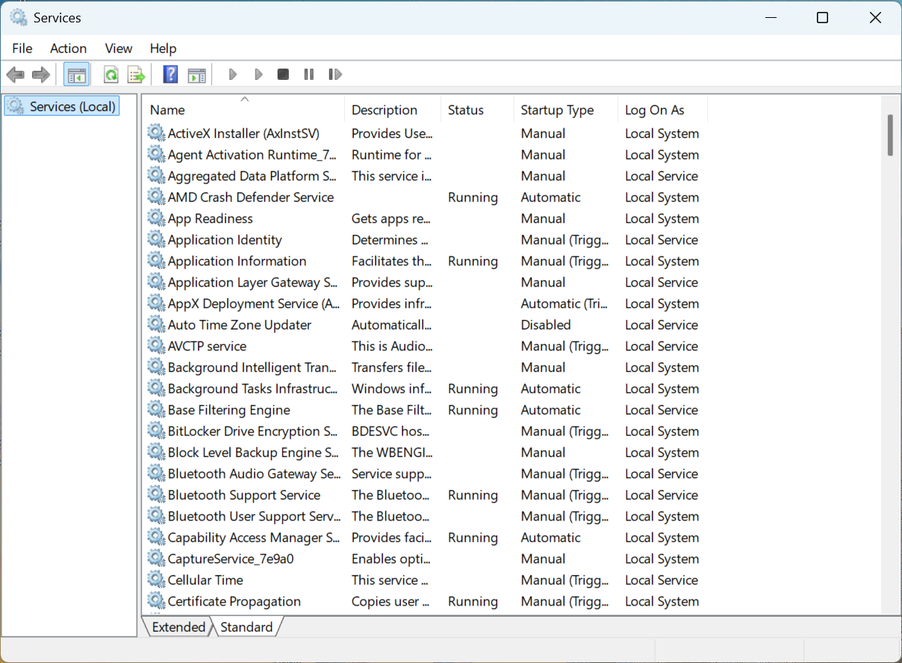Viewport: 902px width, 663px height.
Task: Click gear icon beside Certificate Propagation
Action: (x=155, y=600)
